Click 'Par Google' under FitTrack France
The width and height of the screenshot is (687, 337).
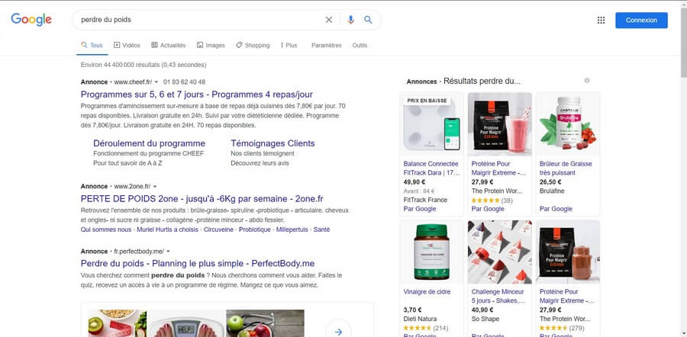[420, 209]
